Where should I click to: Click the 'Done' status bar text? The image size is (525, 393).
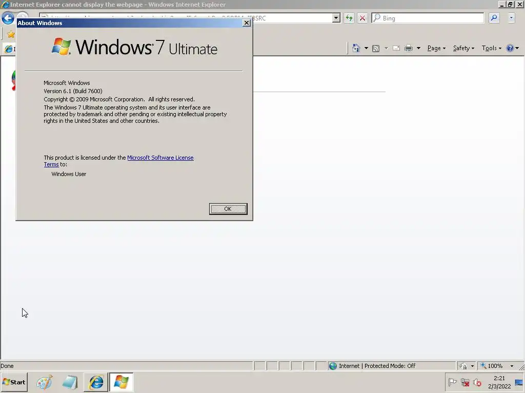point(7,366)
